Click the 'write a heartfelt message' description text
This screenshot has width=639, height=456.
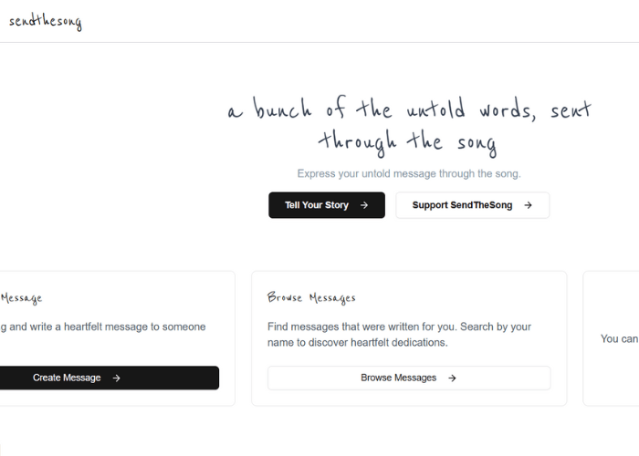pos(100,326)
